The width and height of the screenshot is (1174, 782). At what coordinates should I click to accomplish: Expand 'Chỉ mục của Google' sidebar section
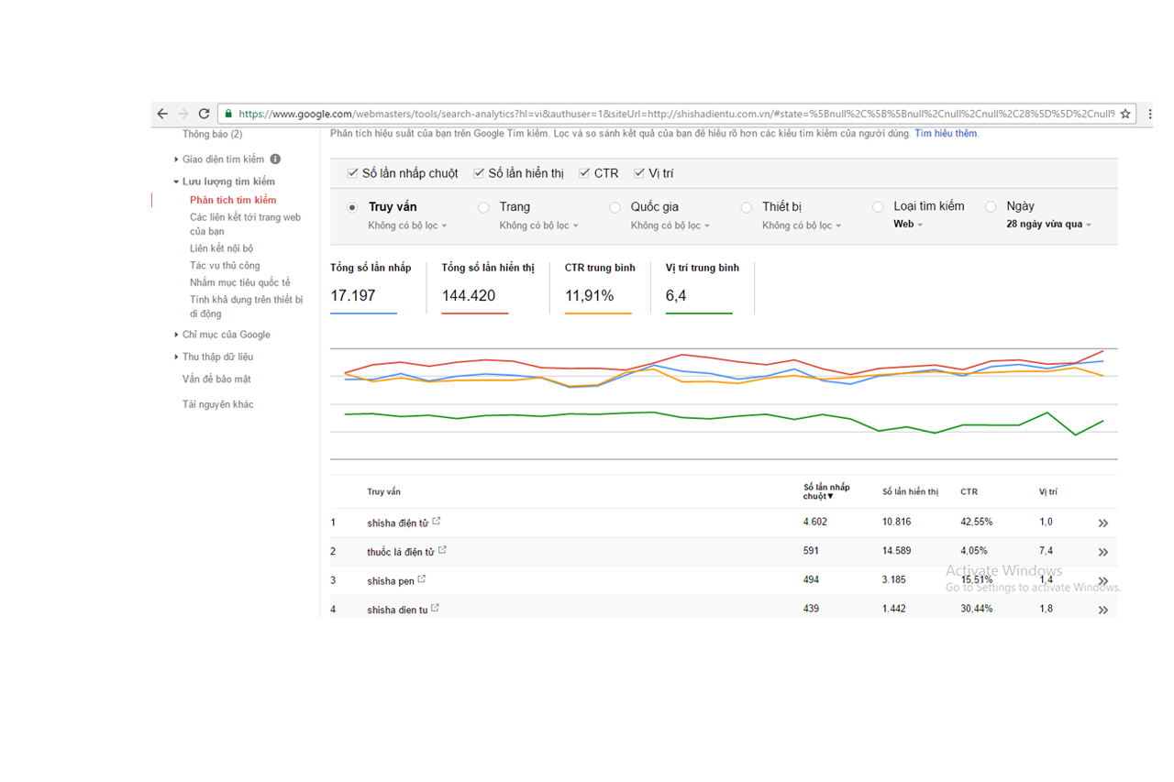226,335
